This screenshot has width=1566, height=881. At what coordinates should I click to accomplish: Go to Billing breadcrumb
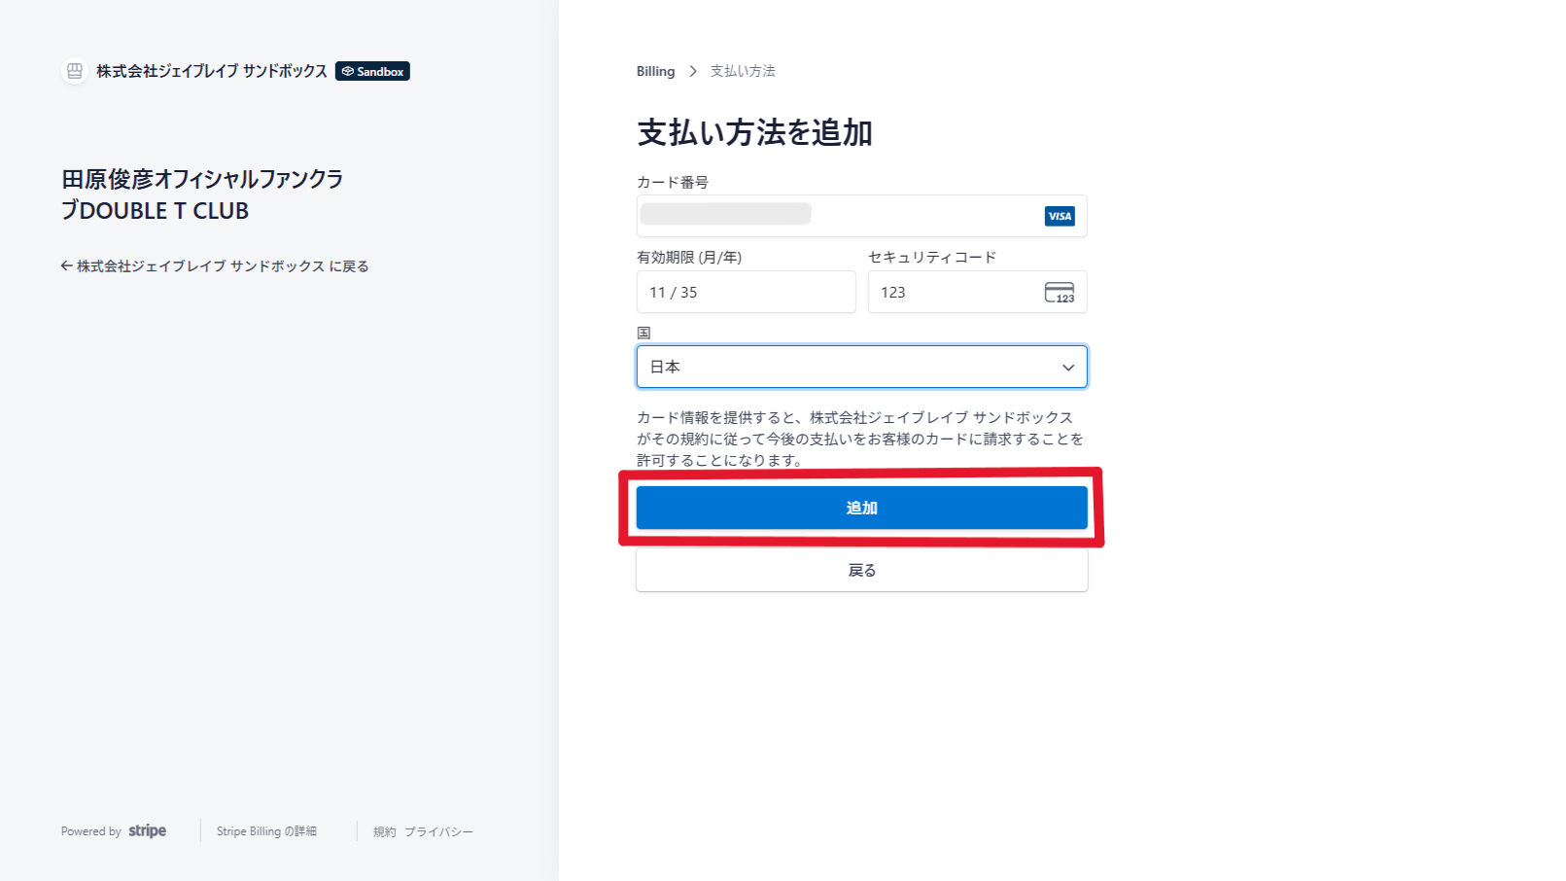pyautogui.click(x=655, y=71)
